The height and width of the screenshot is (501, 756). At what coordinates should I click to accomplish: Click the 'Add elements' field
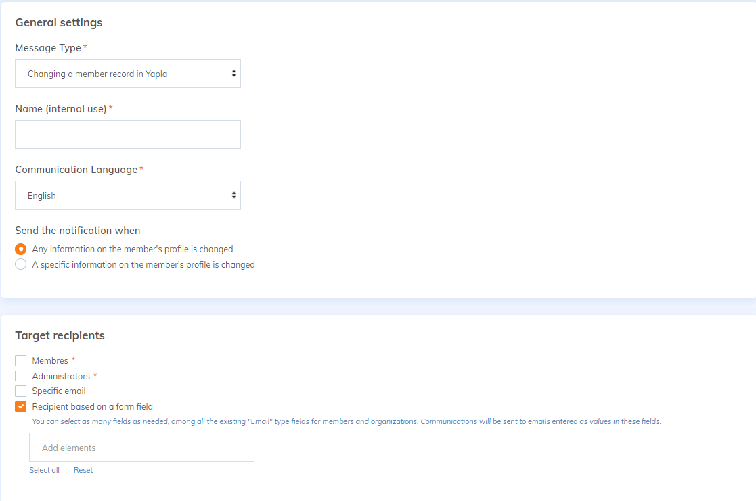click(141, 448)
